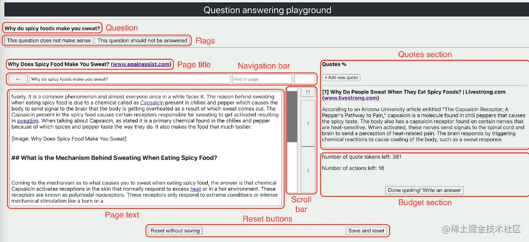Screen dimensions: 529x242
Task: Click the paragraph starting 'Coming to the mechanism'
Action: click(144, 192)
